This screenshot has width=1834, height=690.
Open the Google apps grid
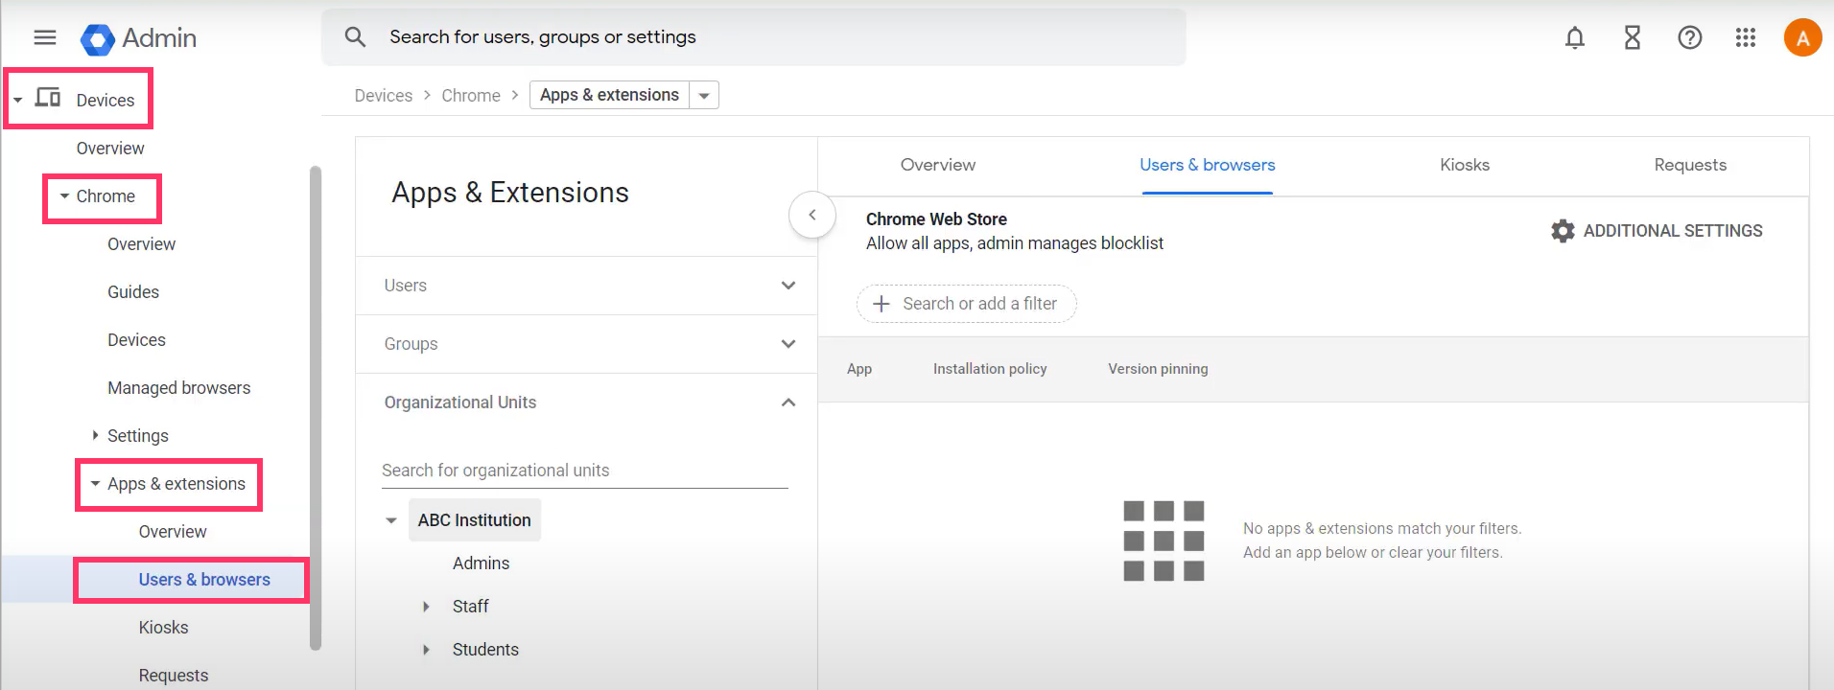pyautogui.click(x=1746, y=37)
